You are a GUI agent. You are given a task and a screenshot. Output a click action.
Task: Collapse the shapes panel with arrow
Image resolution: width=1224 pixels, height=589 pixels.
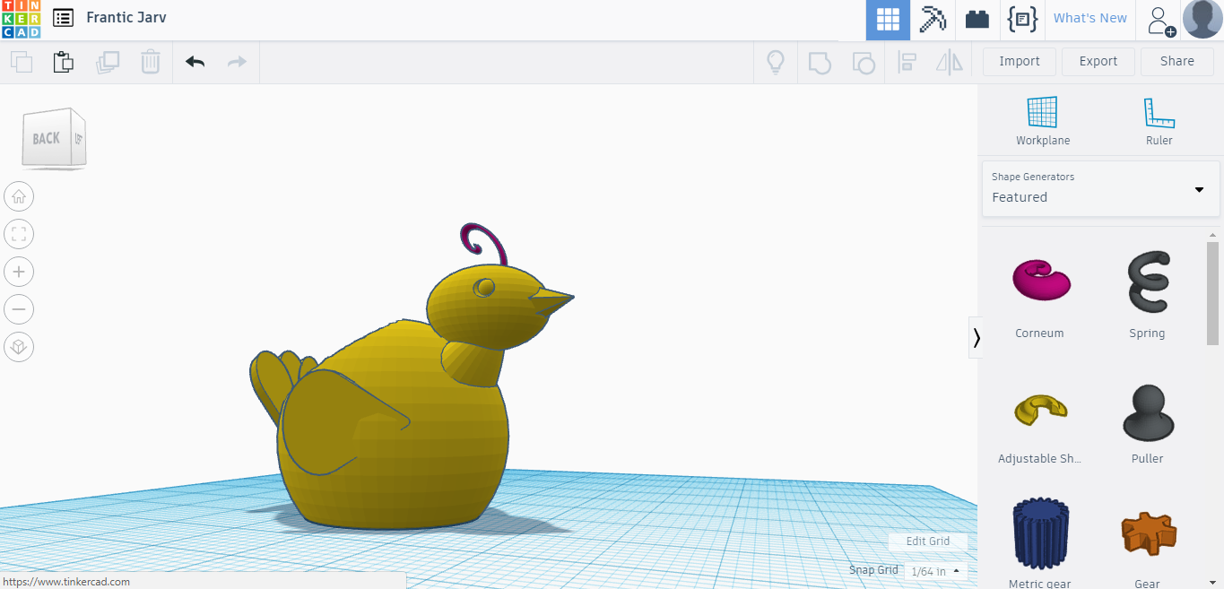[976, 337]
